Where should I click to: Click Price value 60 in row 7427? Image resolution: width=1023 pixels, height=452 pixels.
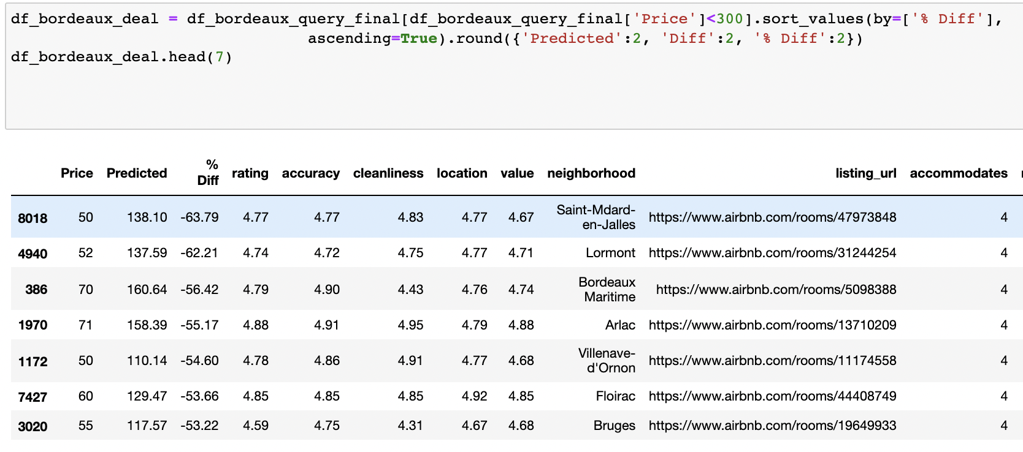point(86,396)
